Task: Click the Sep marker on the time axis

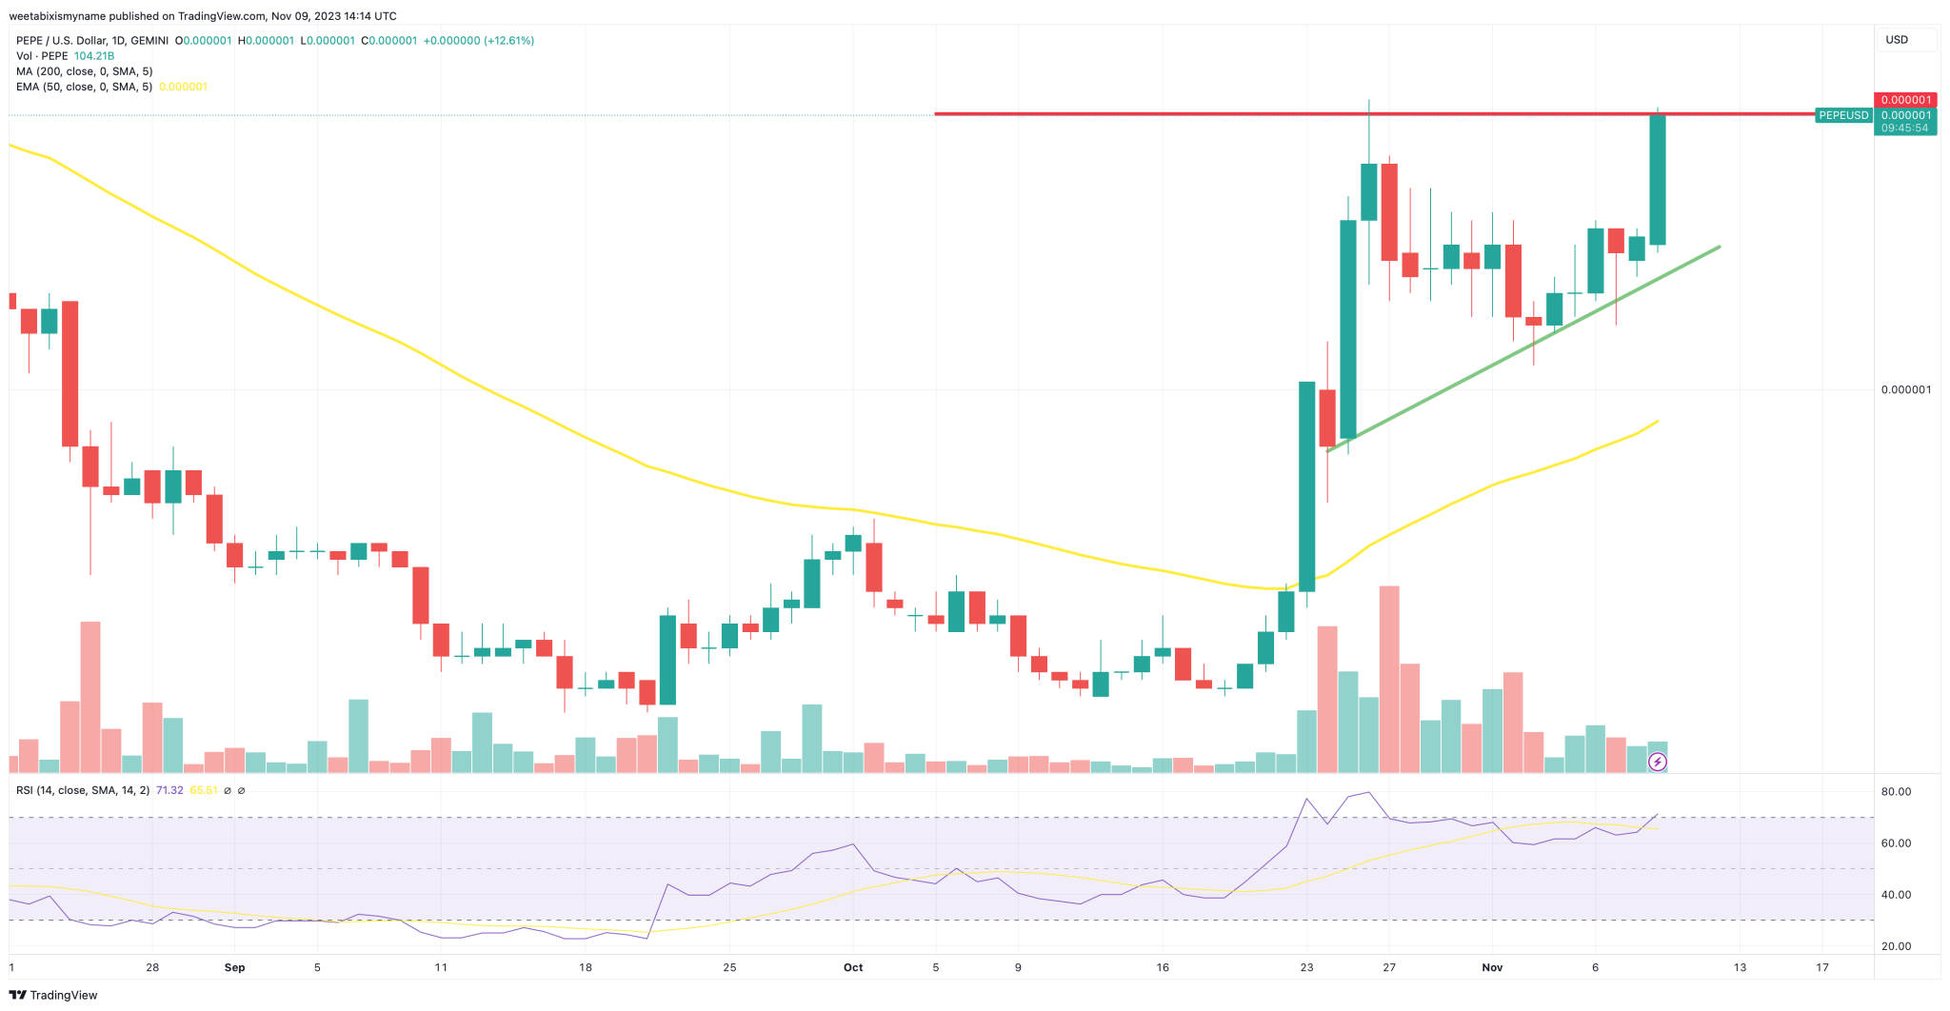Action: coord(234,967)
